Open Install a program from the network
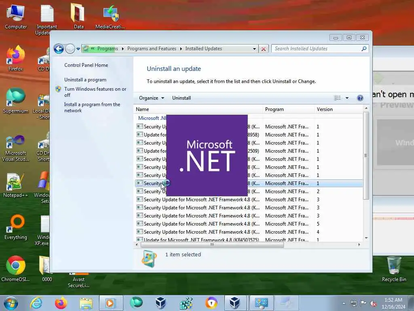This screenshot has width=414, height=311. [x=92, y=107]
